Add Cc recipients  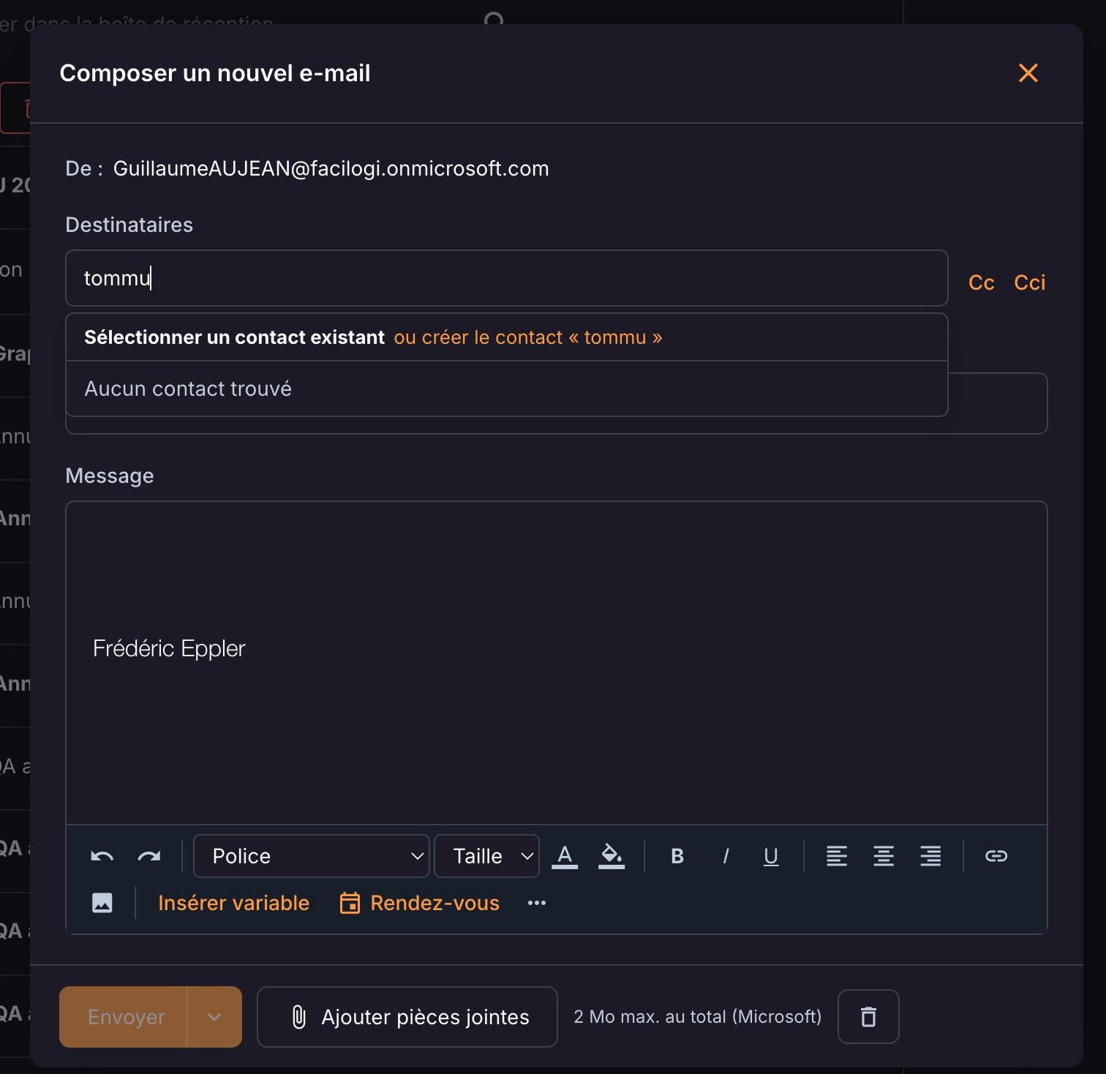click(x=982, y=282)
